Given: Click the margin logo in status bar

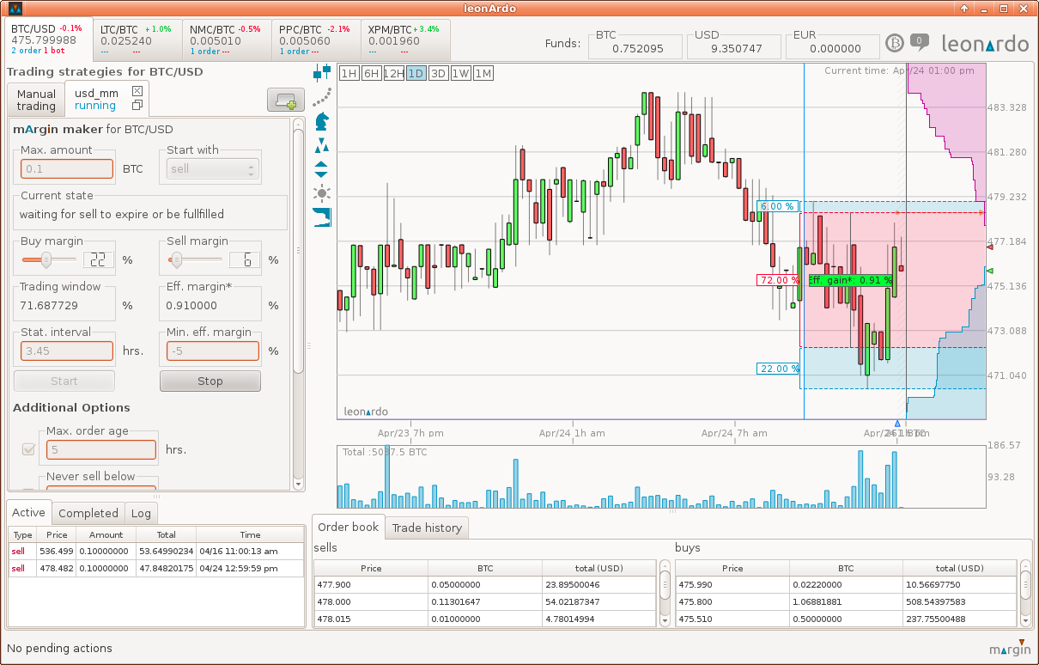Looking at the screenshot, I should tap(1010, 648).
